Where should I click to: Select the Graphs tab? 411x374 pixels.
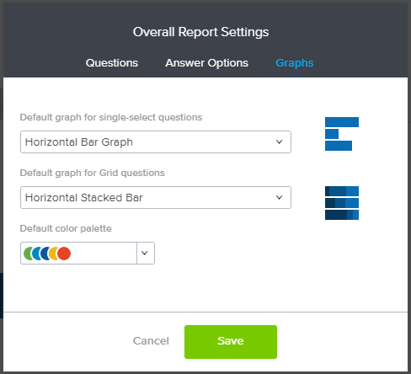coord(295,63)
